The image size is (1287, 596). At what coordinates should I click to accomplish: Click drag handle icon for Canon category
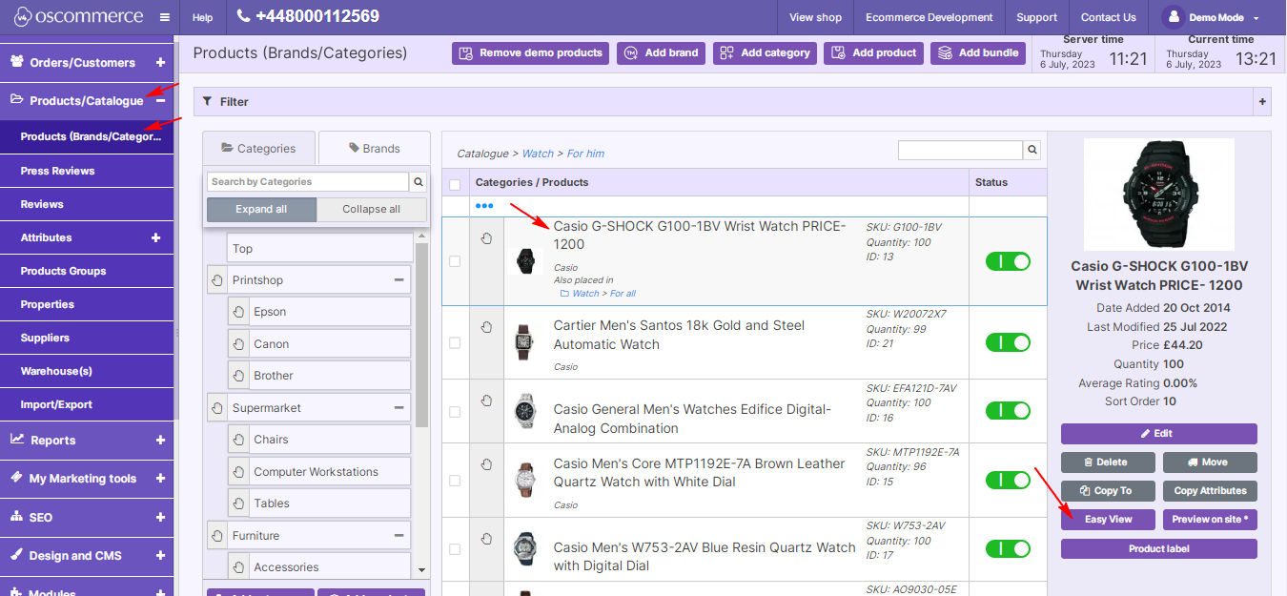coord(237,344)
